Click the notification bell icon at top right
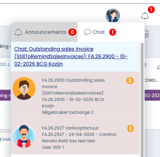 [x=145, y=16]
